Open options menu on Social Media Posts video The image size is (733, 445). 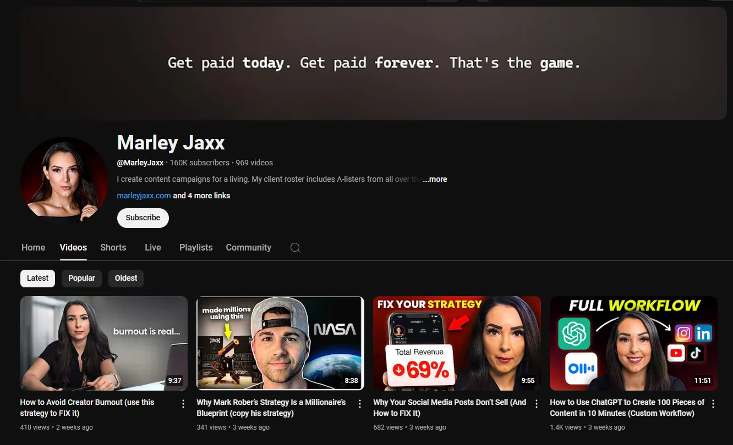click(536, 403)
